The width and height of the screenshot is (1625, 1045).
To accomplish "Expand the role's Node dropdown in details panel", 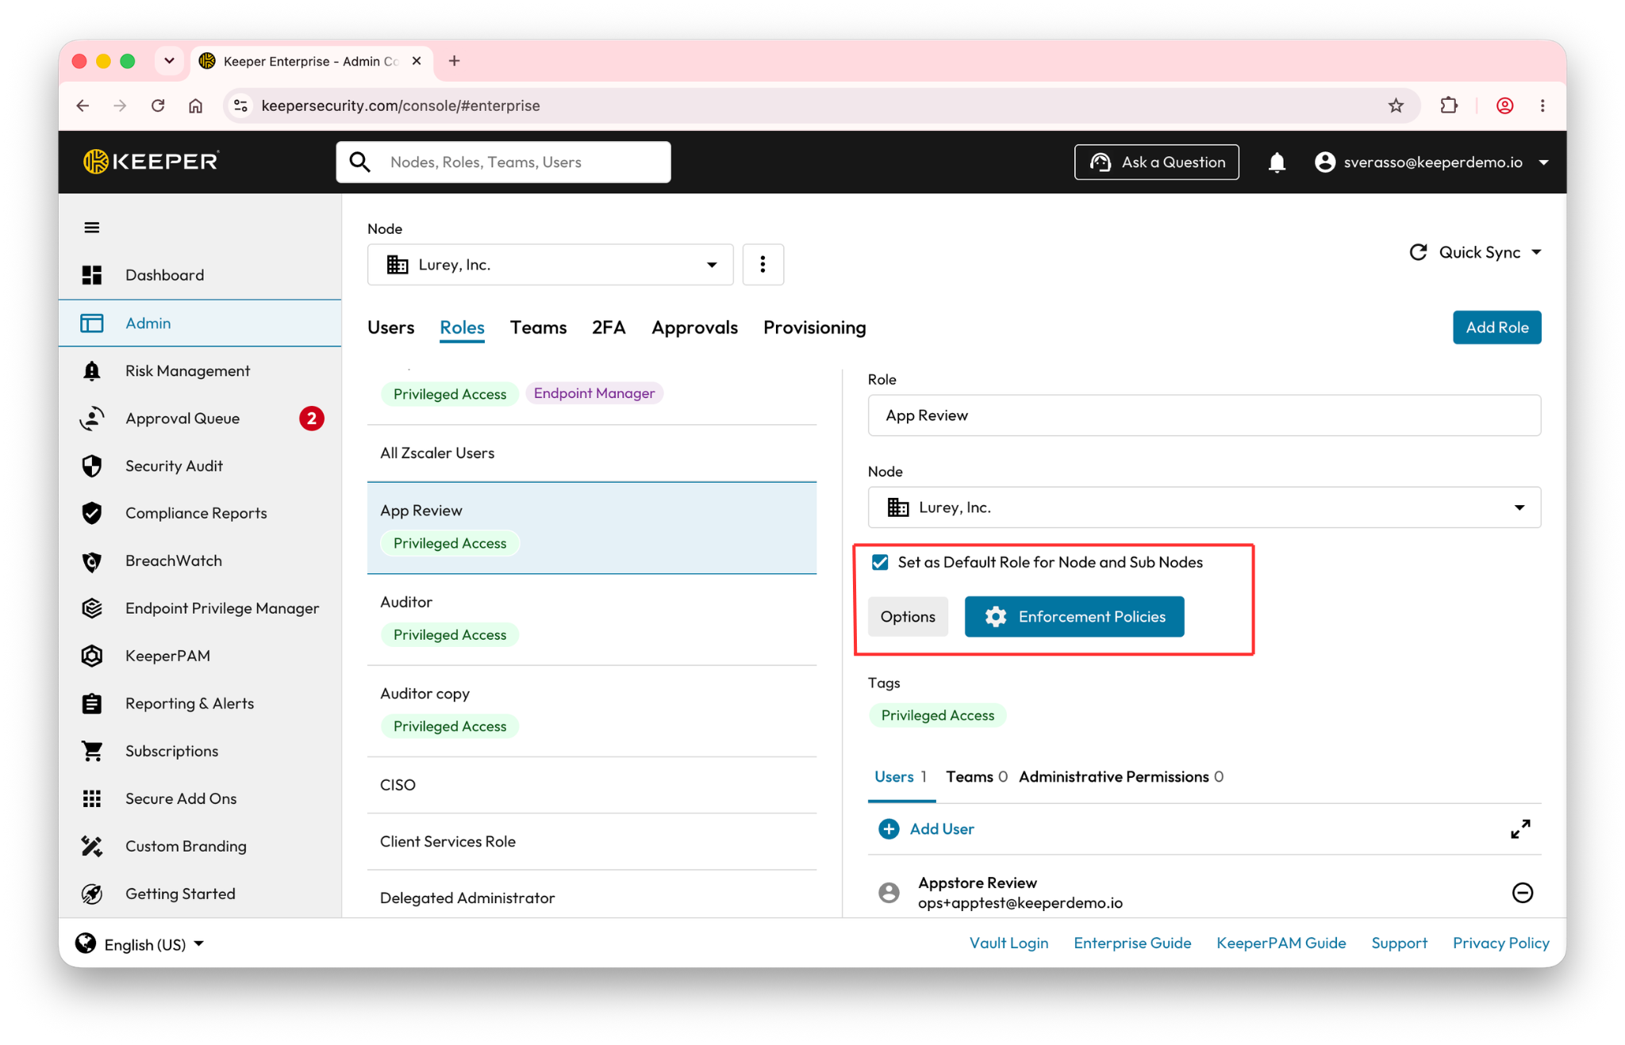I will pyautogui.click(x=1204, y=507).
